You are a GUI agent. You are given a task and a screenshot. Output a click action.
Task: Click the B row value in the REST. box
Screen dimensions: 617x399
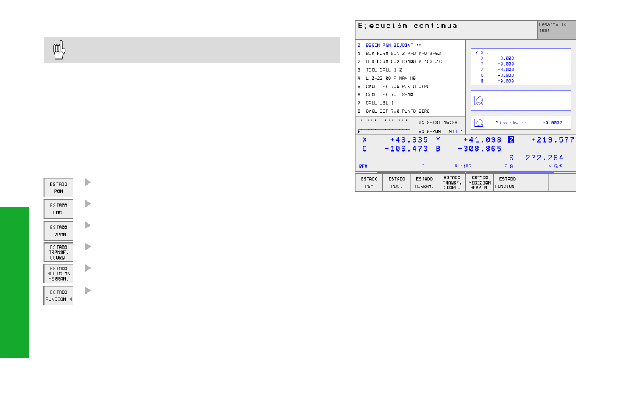click(x=506, y=81)
